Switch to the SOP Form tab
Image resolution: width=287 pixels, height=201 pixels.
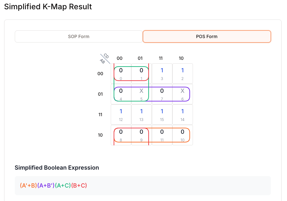79,36
